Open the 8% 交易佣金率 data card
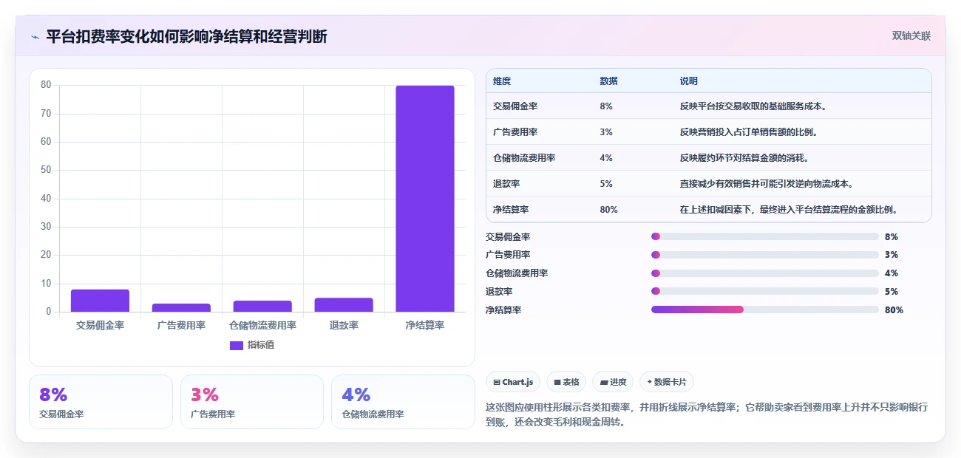 pyautogui.click(x=101, y=402)
